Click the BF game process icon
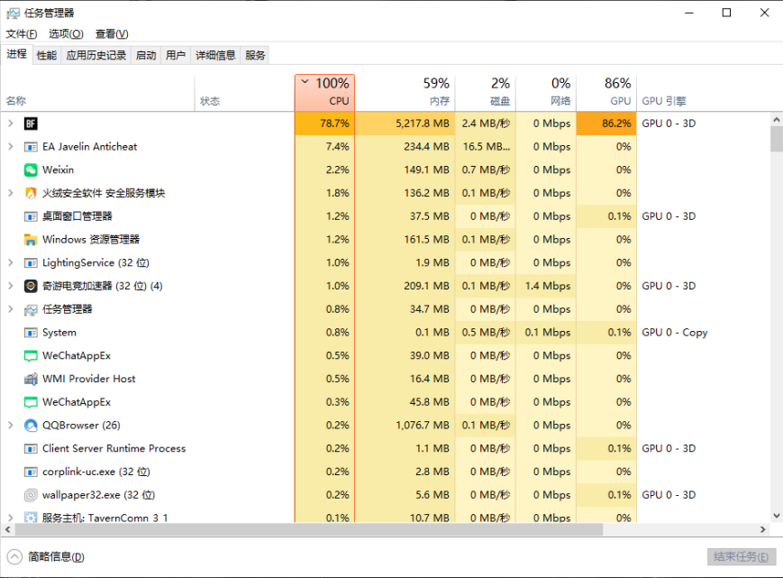This screenshot has width=783, height=578. click(x=31, y=124)
